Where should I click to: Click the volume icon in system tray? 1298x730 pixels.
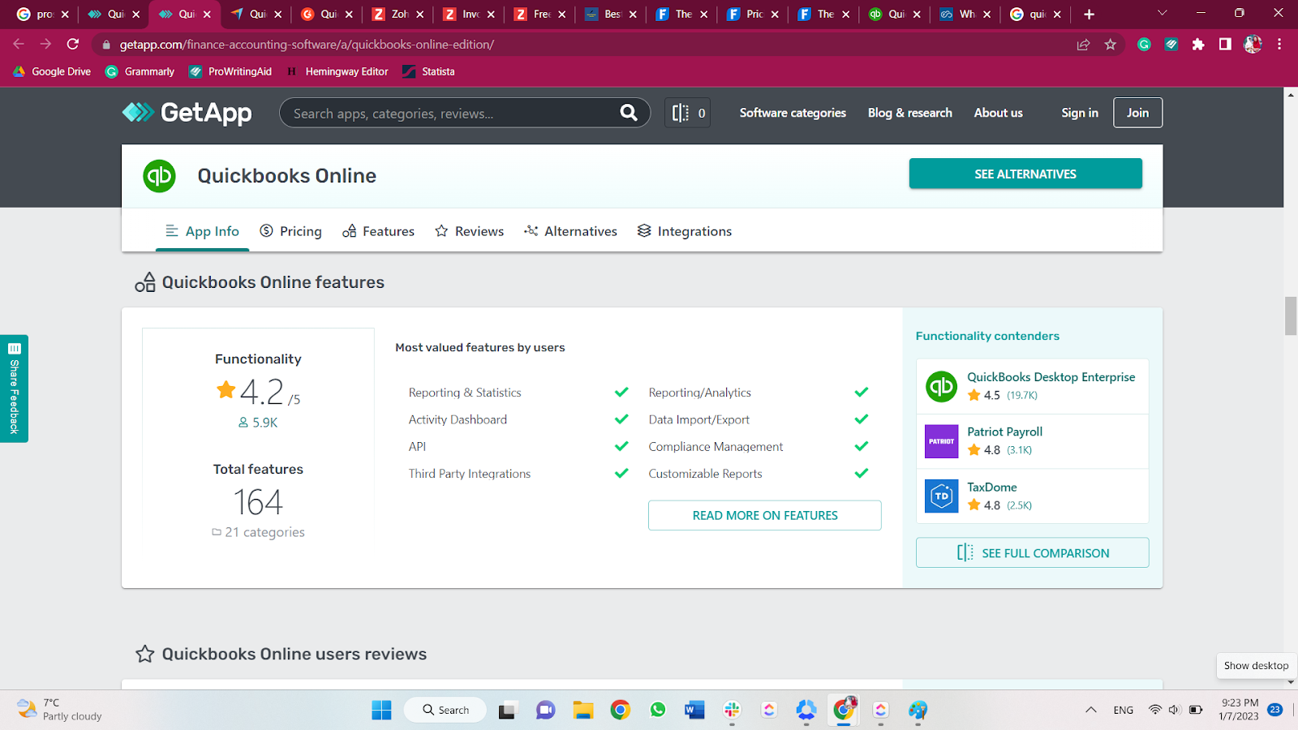click(x=1174, y=710)
